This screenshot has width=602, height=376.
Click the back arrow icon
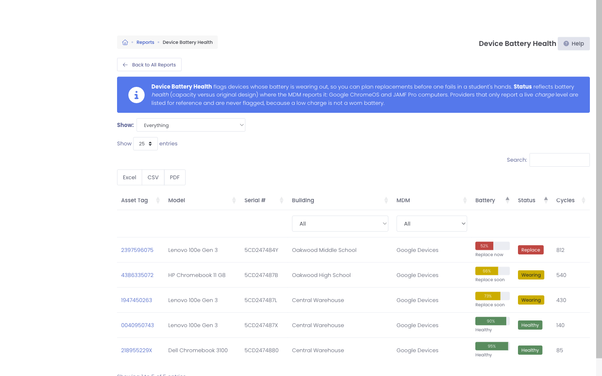pyautogui.click(x=125, y=65)
